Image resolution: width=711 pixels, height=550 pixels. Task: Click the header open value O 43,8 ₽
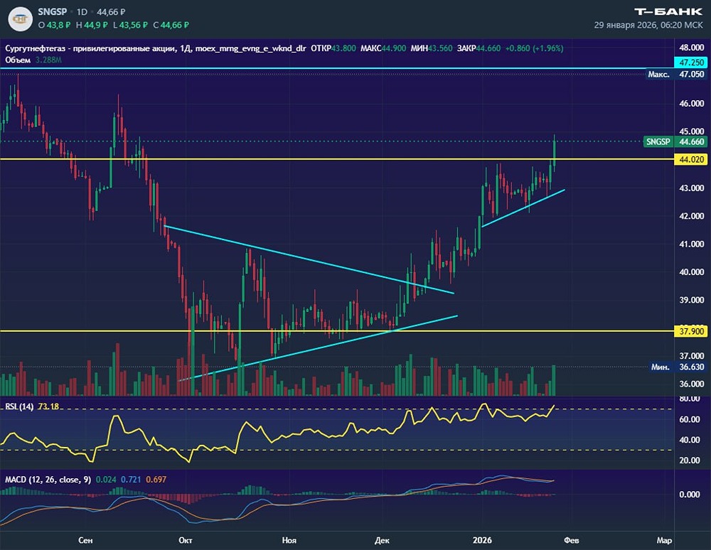pos(55,25)
